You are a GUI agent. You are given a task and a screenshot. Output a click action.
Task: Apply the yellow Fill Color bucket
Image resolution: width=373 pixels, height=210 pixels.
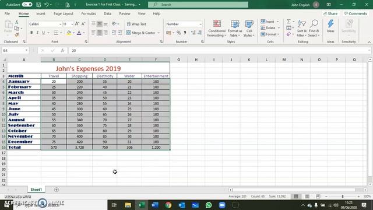[69, 33]
